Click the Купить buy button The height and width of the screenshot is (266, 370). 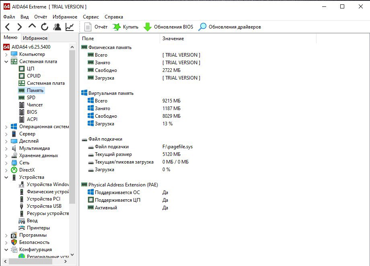pos(125,27)
